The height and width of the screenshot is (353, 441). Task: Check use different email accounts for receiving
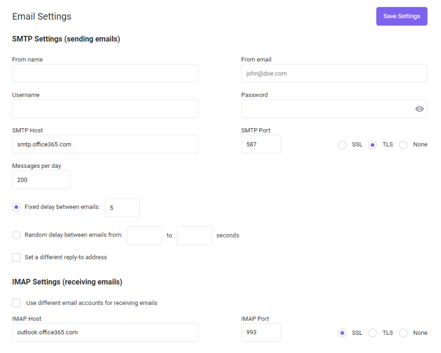point(16,303)
